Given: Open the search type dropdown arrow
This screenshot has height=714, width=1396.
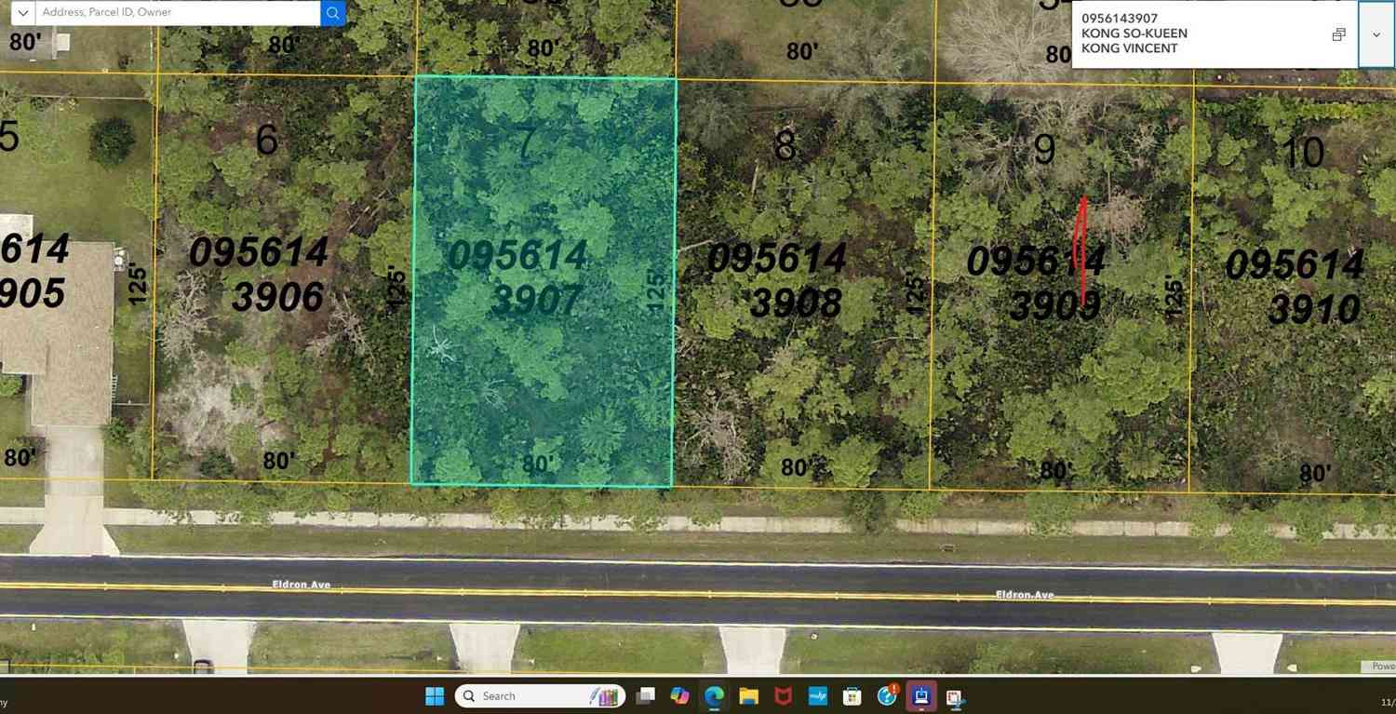Looking at the screenshot, I should point(22,13).
